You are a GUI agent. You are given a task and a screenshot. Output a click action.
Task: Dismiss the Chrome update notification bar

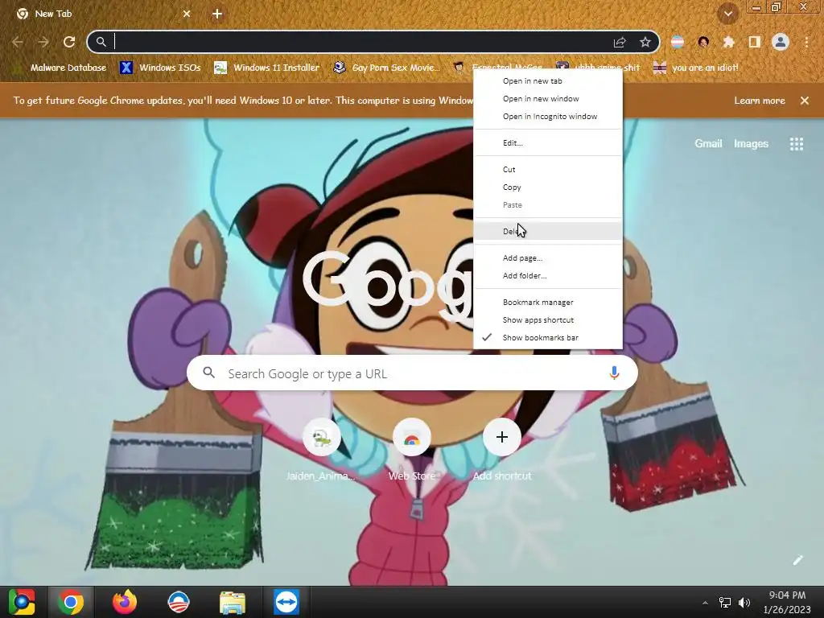click(805, 101)
